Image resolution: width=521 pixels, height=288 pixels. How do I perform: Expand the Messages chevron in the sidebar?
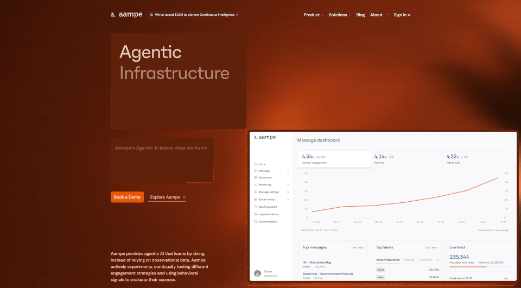(x=288, y=171)
